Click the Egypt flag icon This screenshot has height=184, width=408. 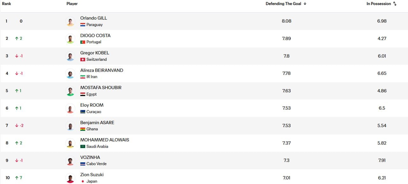pyautogui.click(x=83, y=94)
